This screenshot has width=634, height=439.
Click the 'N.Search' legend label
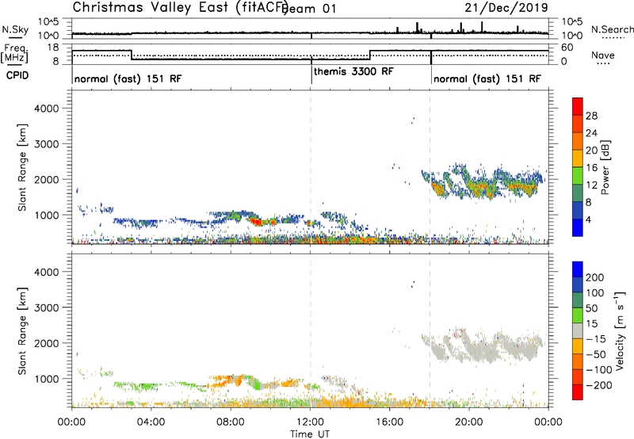click(x=613, y=29)
